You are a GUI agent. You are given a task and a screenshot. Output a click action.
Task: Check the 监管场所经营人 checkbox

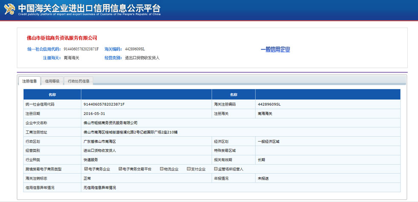pos(216,169)
